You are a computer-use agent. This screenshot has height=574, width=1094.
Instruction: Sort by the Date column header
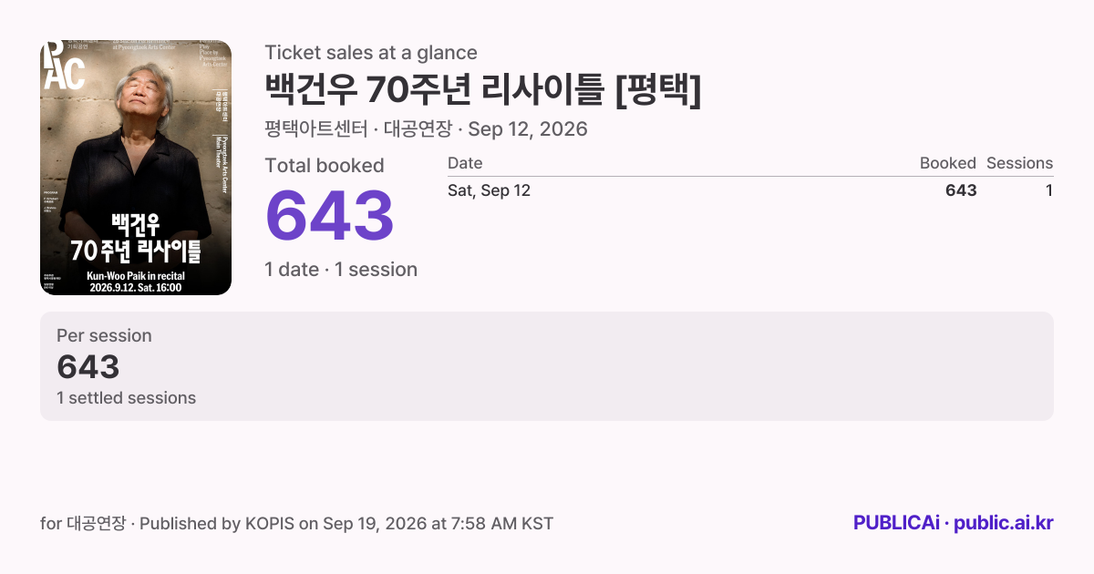coord(465,163)
